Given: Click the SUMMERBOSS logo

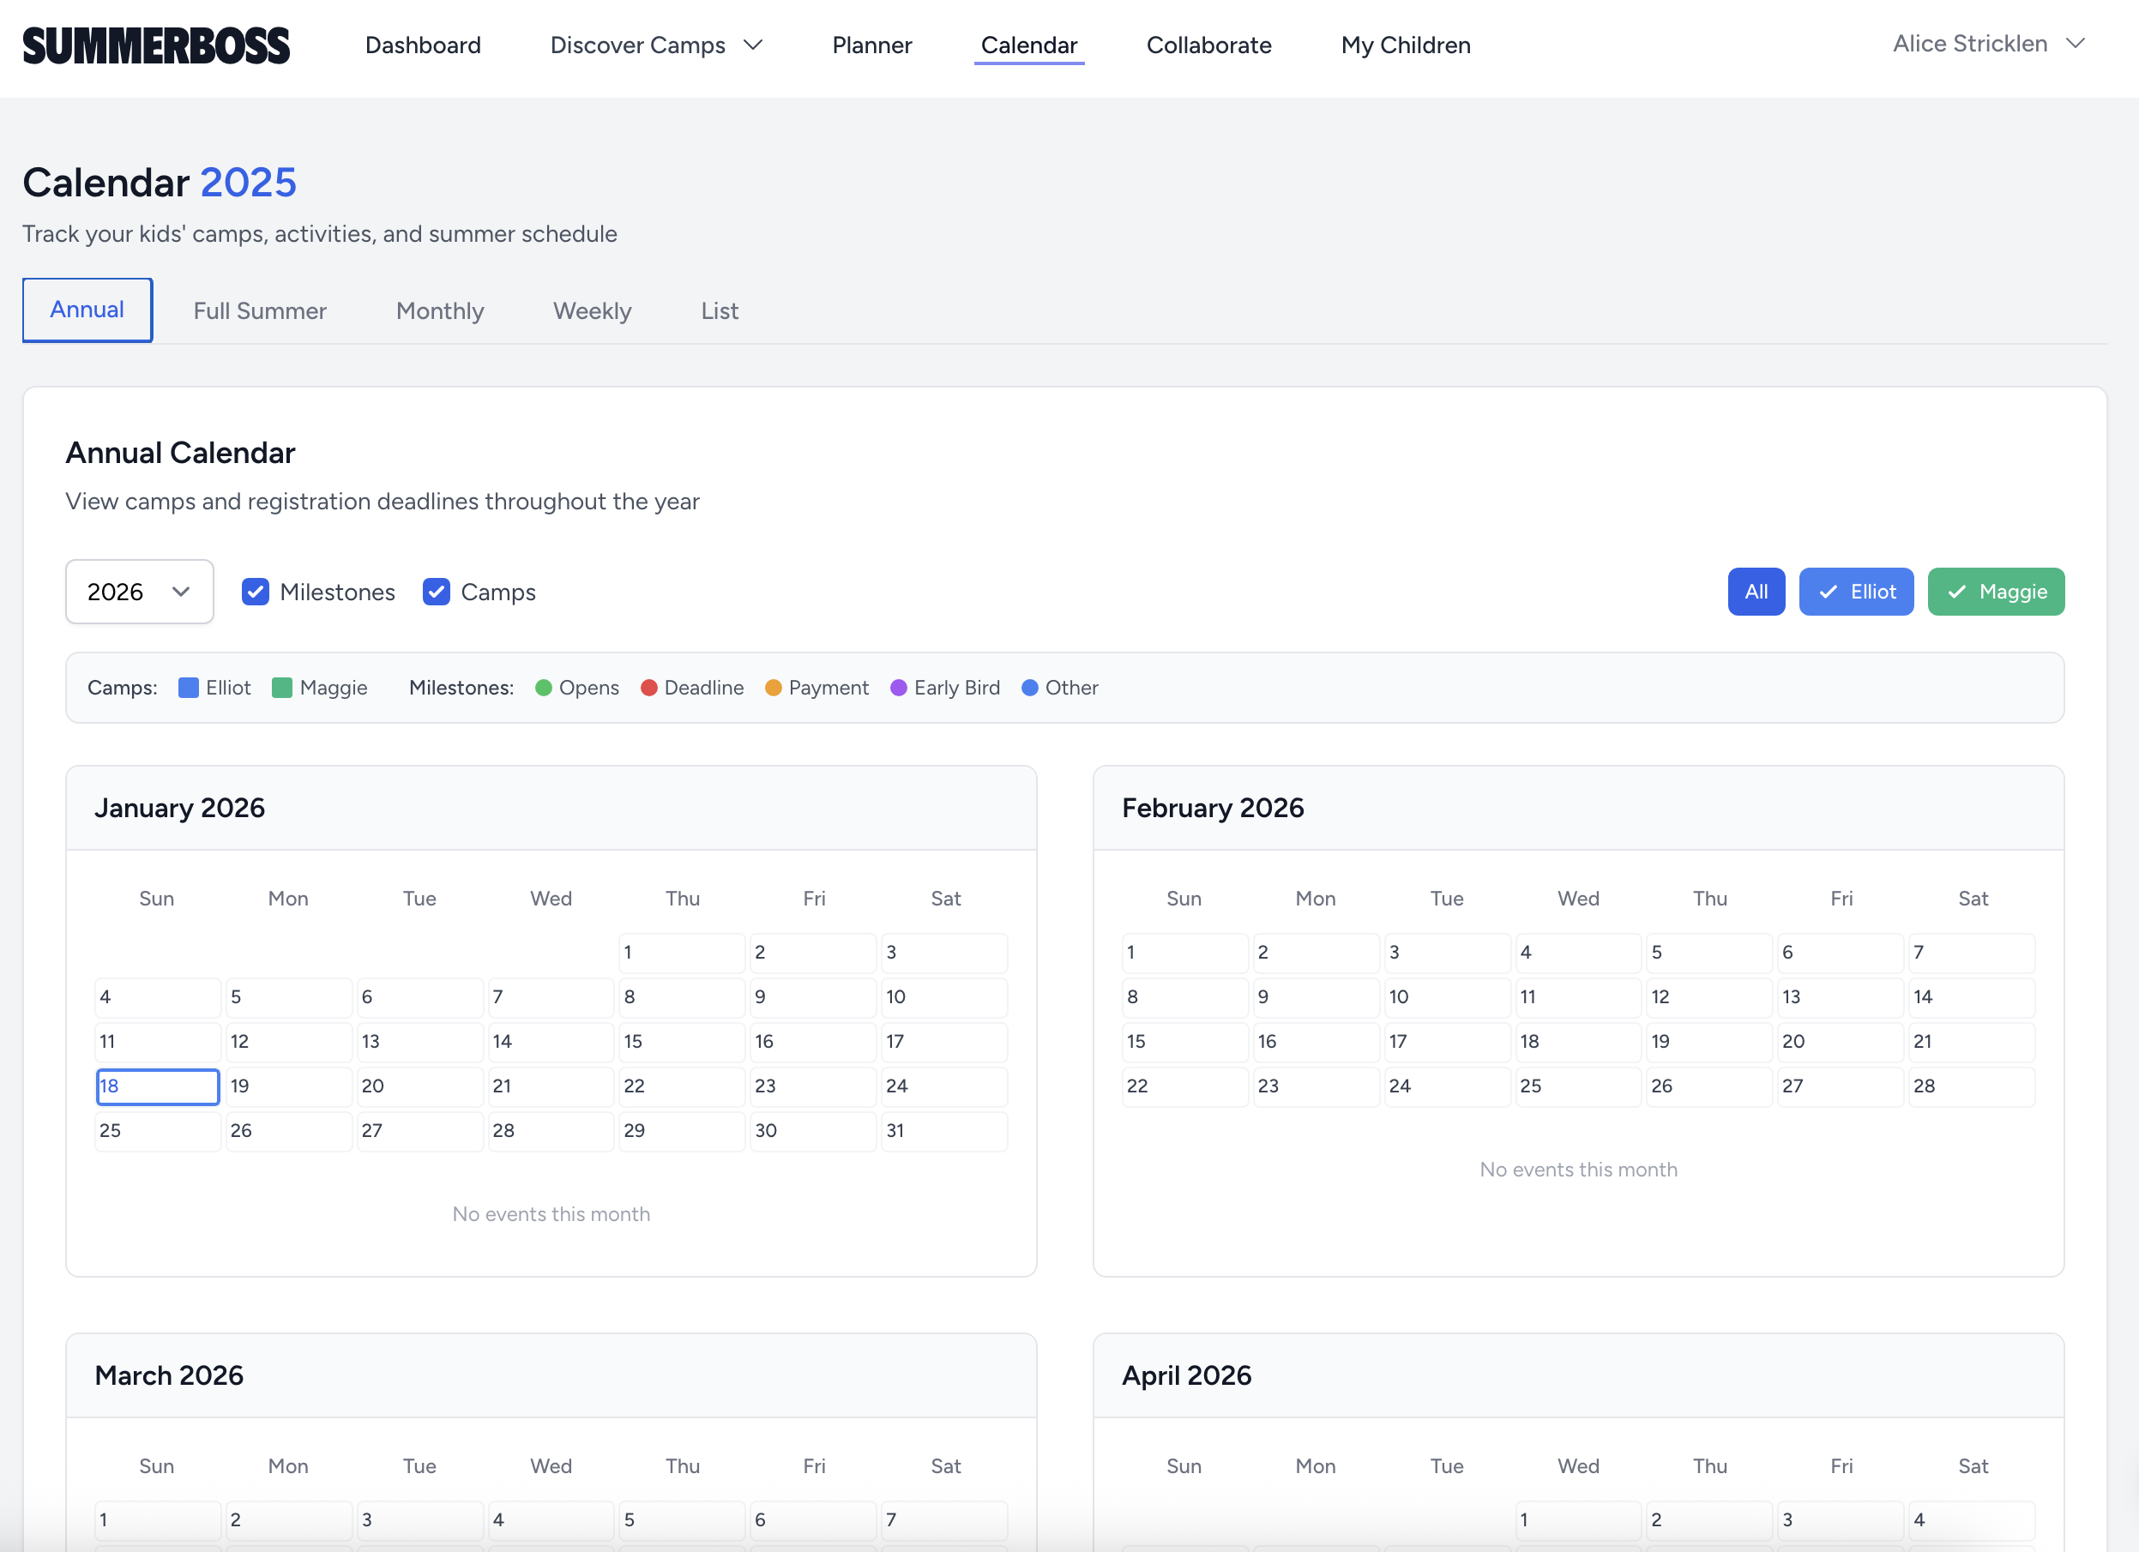Looking at the screenshot, I should [x=157, y=45].
